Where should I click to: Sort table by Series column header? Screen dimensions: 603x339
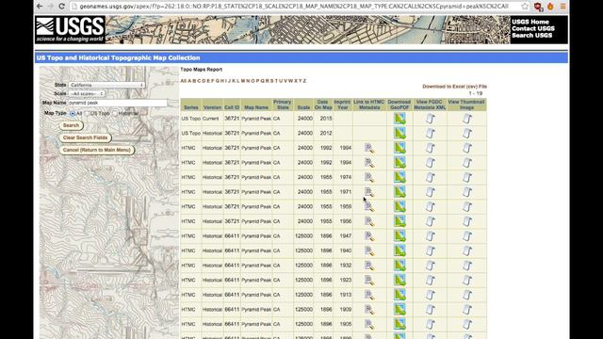191,107
